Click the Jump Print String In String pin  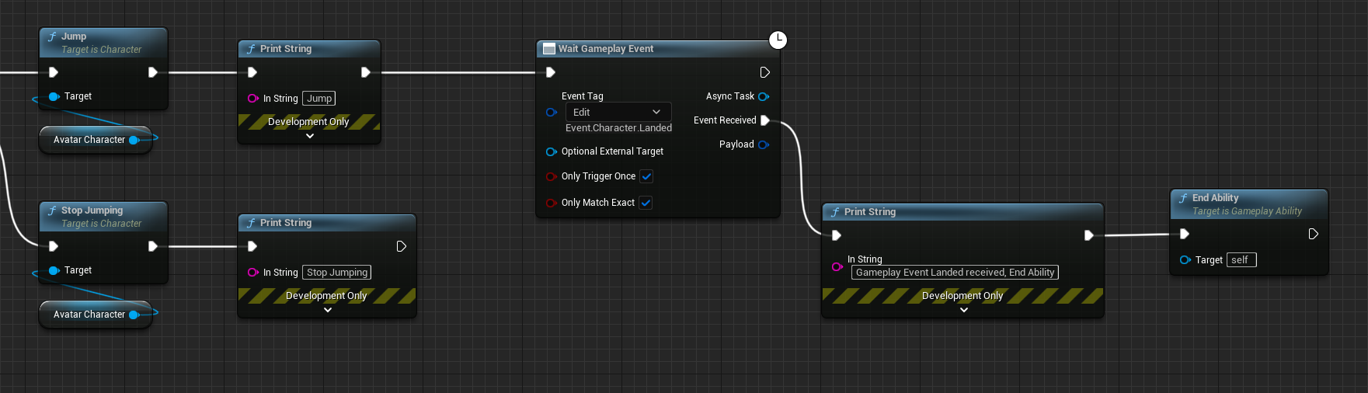[x=252, y=99]
